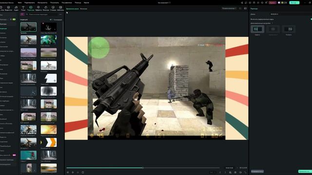Viewport: 312px width, 175px height.
Task: Open the View menu in menu bar
Action: click(54, 2)
